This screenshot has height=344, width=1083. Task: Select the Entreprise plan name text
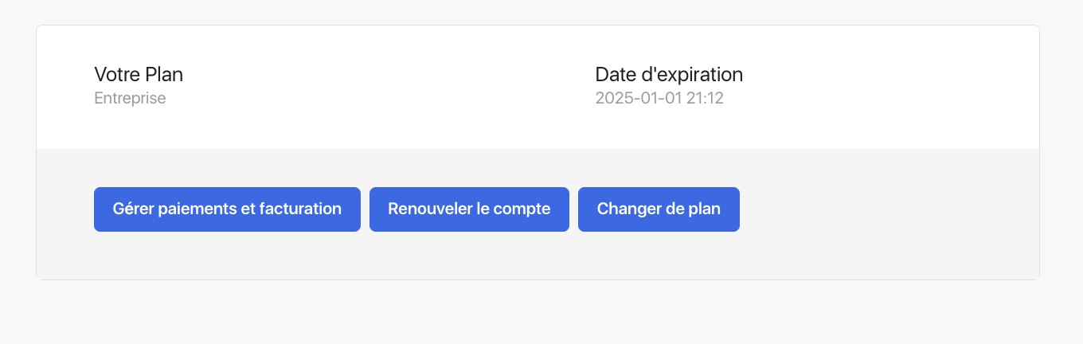tap(130, 99)
